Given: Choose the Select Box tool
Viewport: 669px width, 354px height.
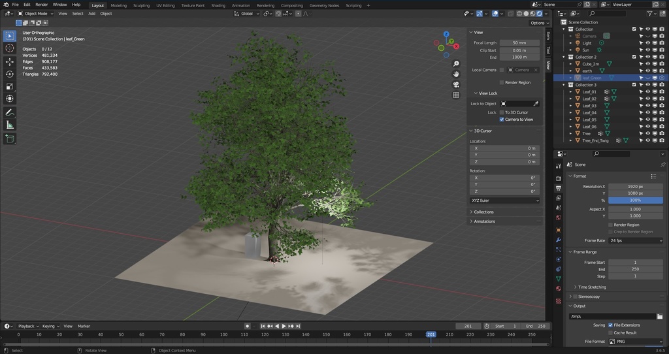Looking at the screenshot, I should pyautogui.click(x=9, y=36).
